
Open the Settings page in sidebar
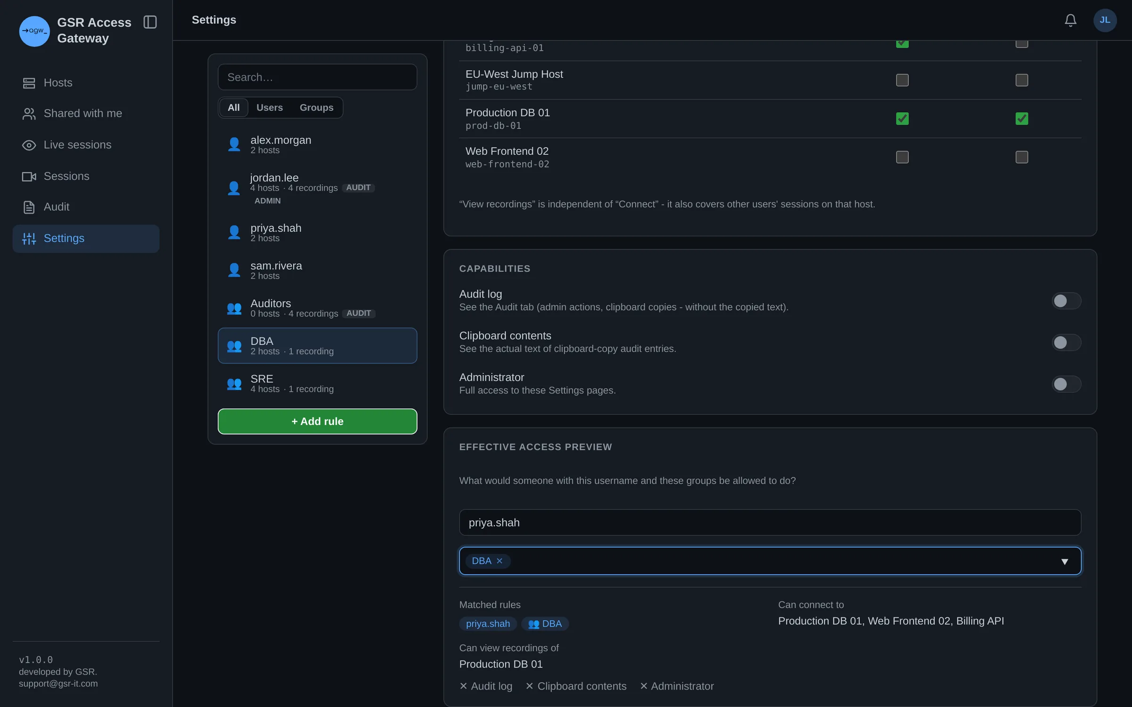(86, 238)
